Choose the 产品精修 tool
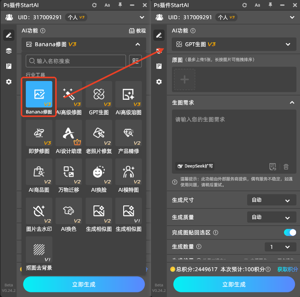Screen dimensions: 300x297 [128, 133]
